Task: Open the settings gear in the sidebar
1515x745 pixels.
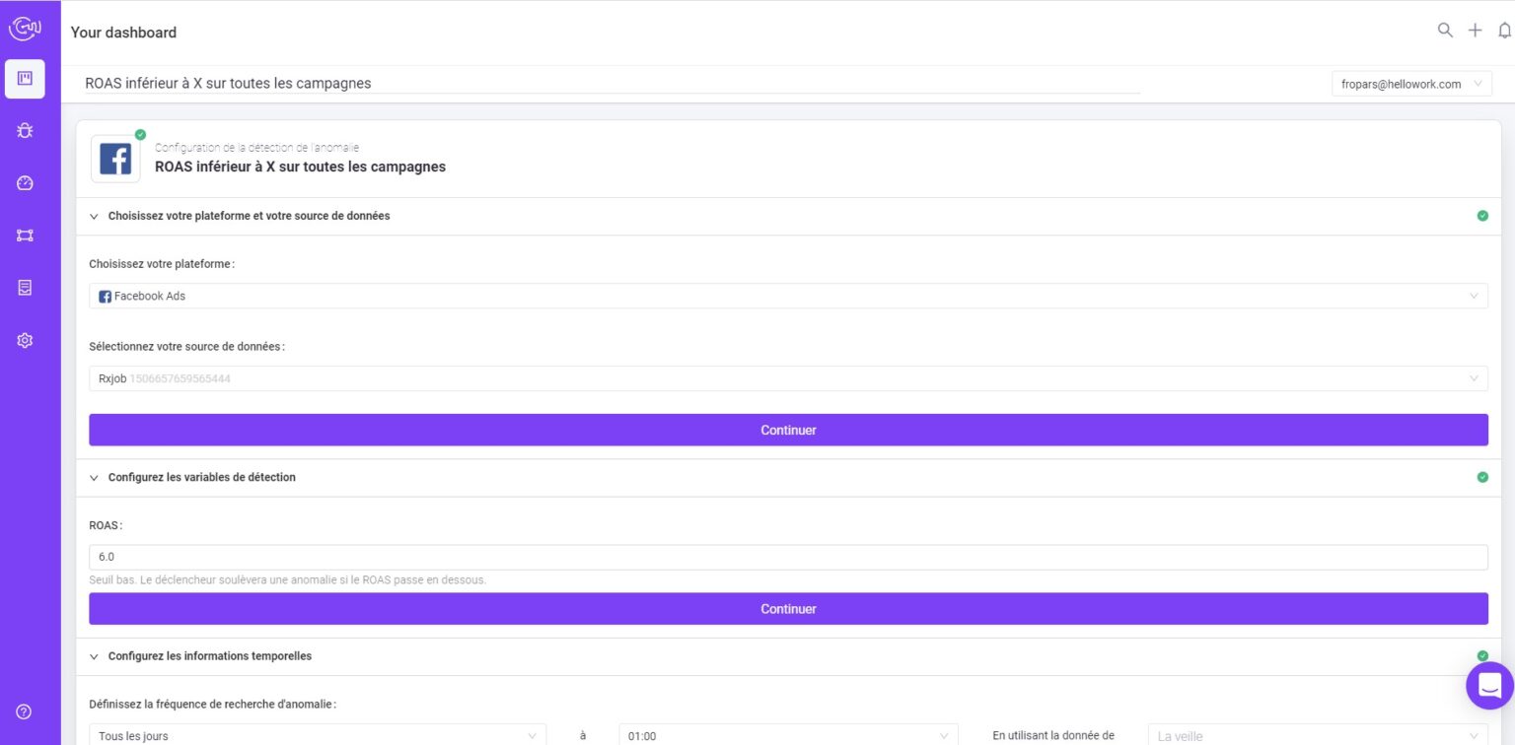Action: [25, 339]
